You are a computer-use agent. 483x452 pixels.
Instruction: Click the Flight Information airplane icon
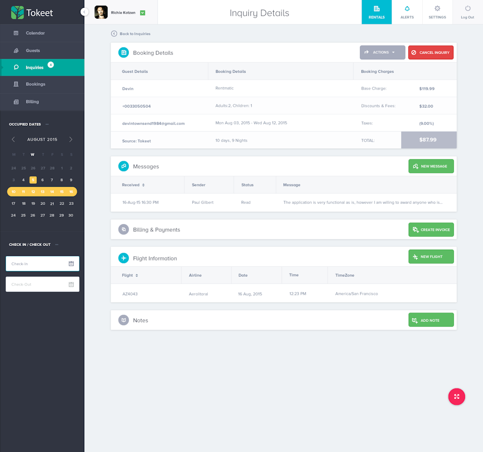(x=124, y=258)
